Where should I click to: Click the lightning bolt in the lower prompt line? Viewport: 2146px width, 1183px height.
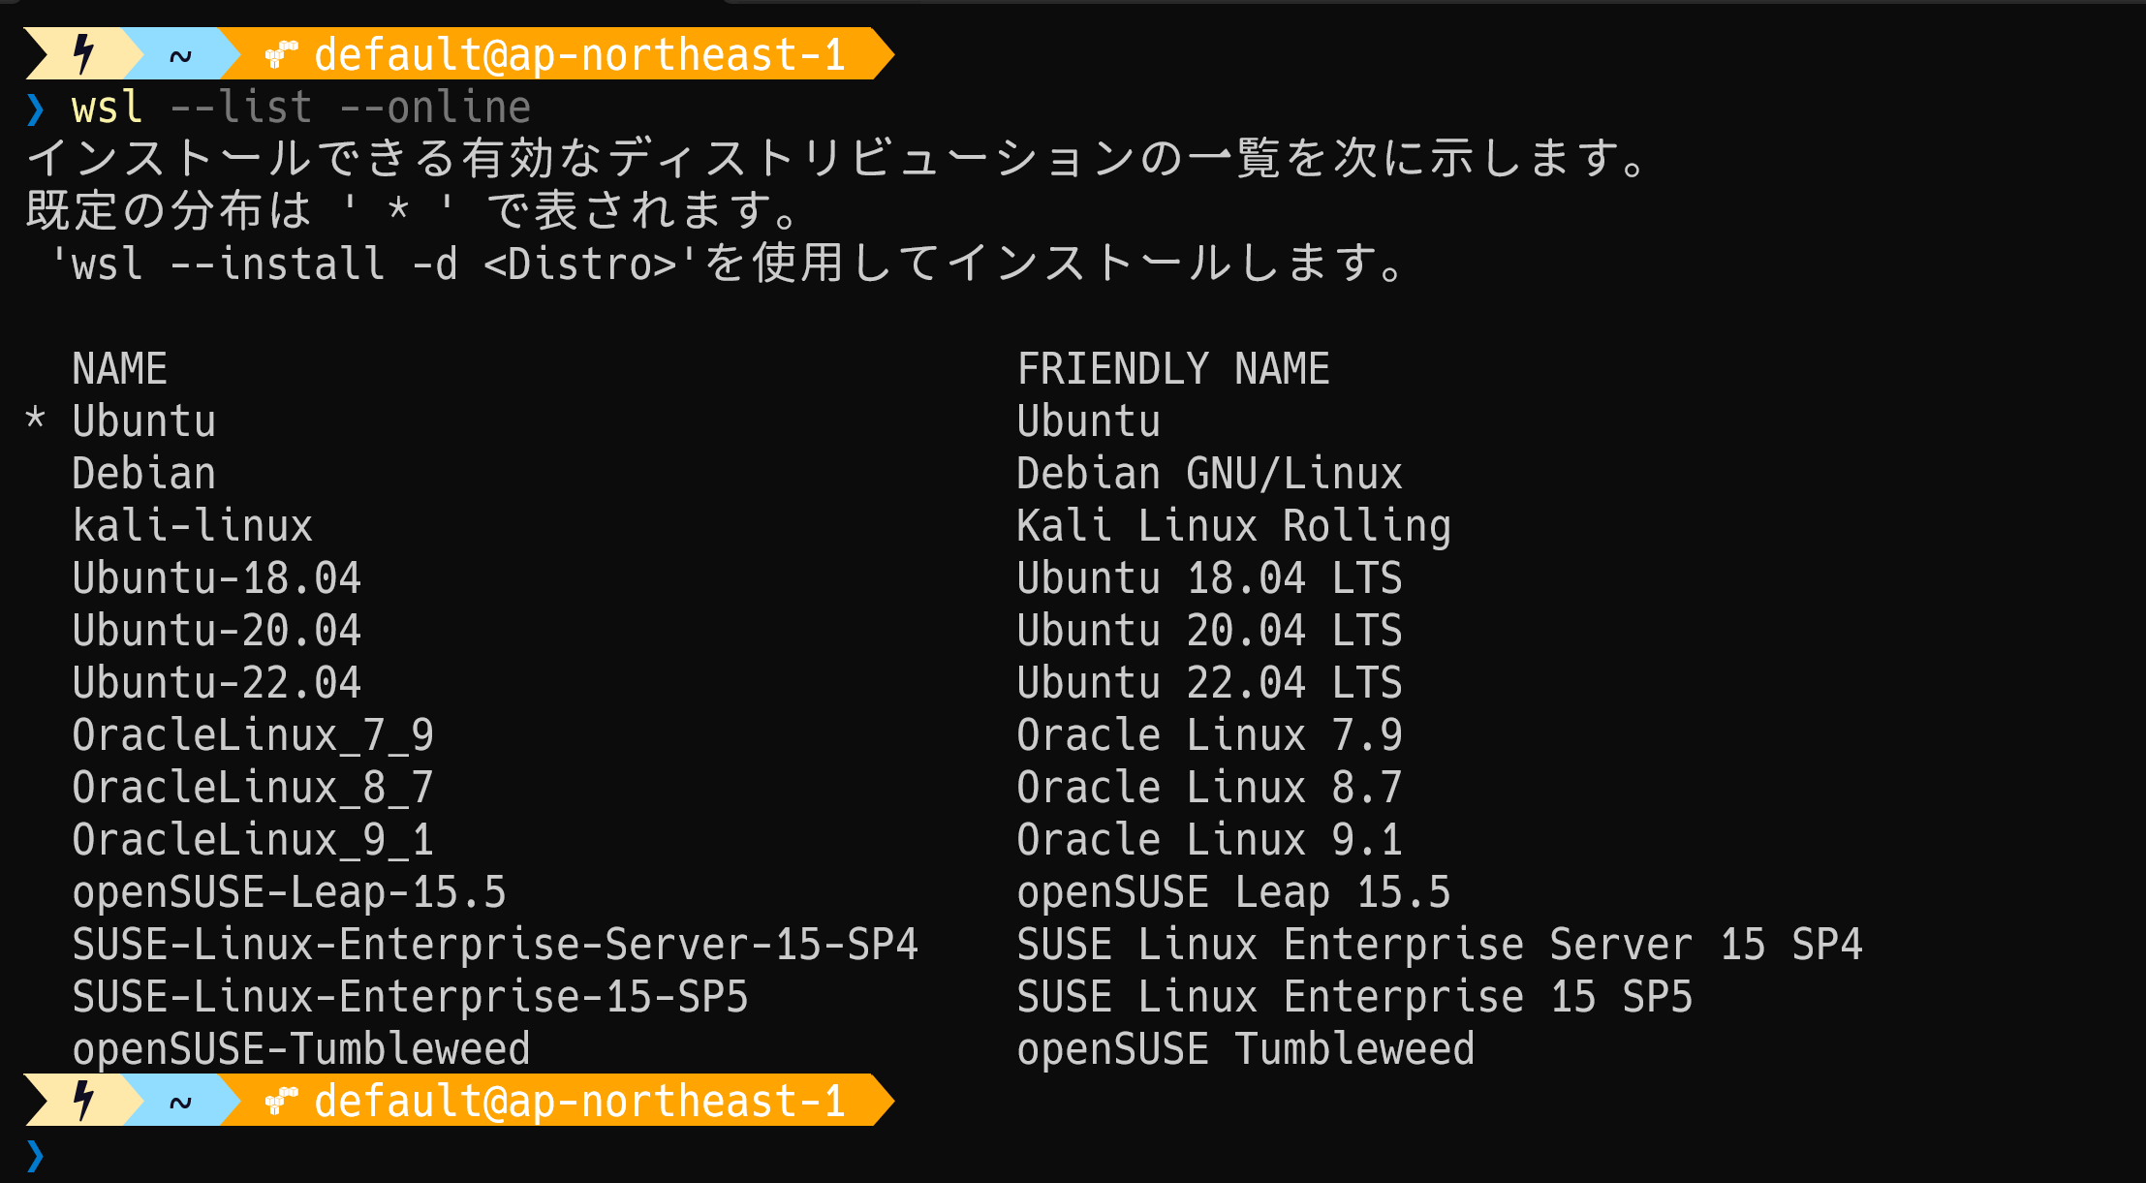(x=82, y=1101)
